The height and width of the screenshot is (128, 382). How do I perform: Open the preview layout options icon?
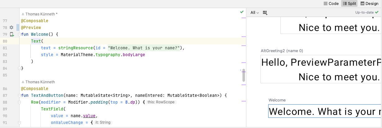[265, 13]
